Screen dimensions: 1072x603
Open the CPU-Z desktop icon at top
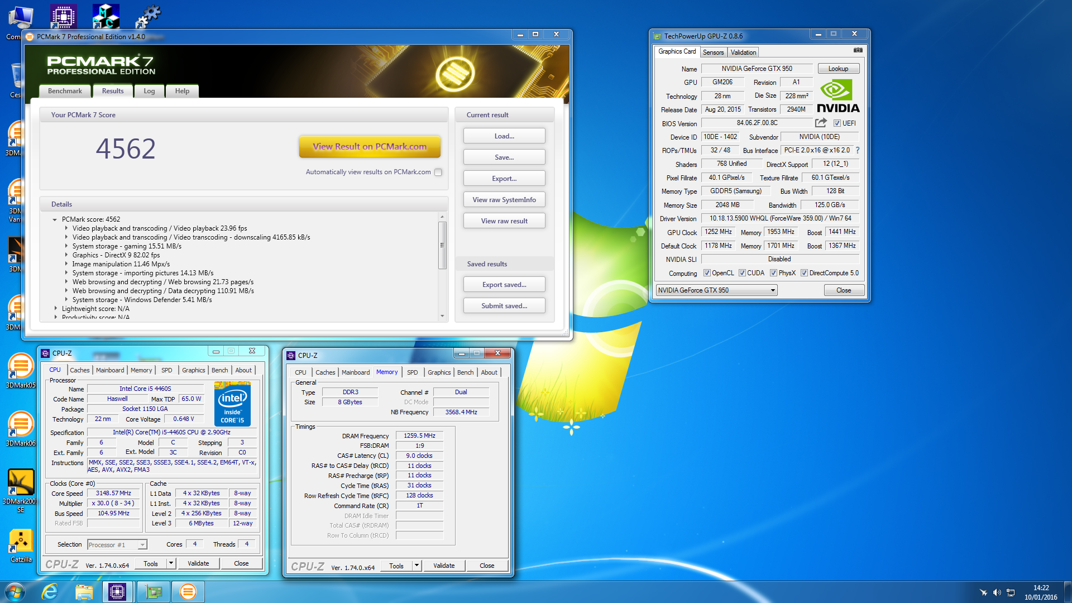tap(63, 16)
